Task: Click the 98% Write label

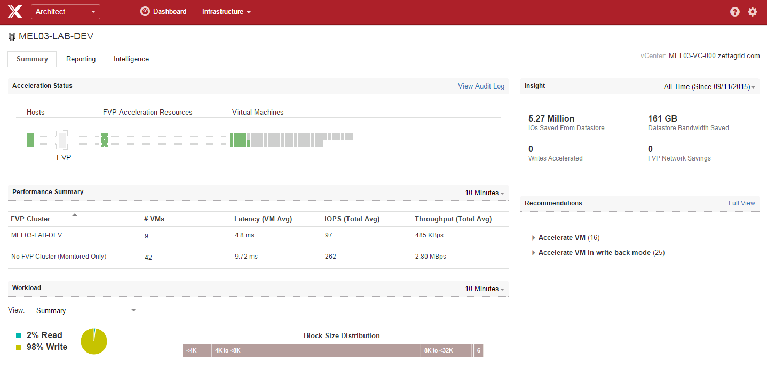Action: tap(47, 347)
